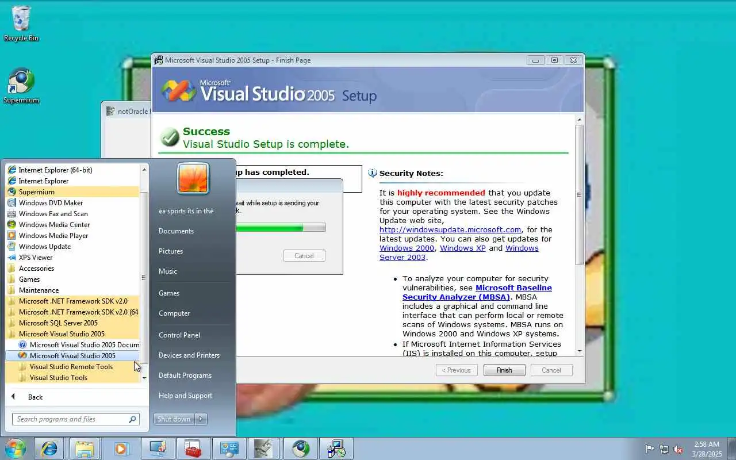Launch Microsoft Visual Studio 2005 program
The width and height of the screenshot is (736, 460).
[72, 356]
